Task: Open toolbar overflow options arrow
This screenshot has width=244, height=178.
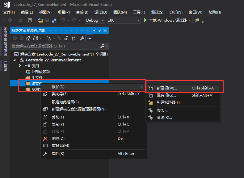Action: pyautogui.click(x=202, y=22)
